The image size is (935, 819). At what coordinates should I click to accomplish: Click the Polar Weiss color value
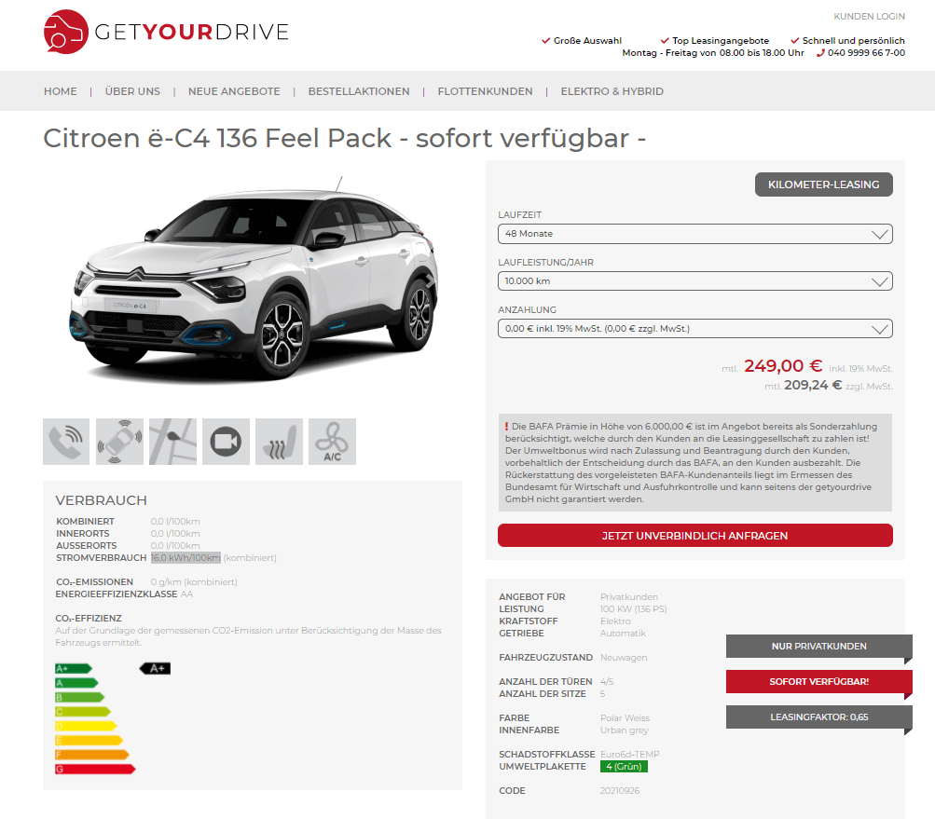coord(625,718)
